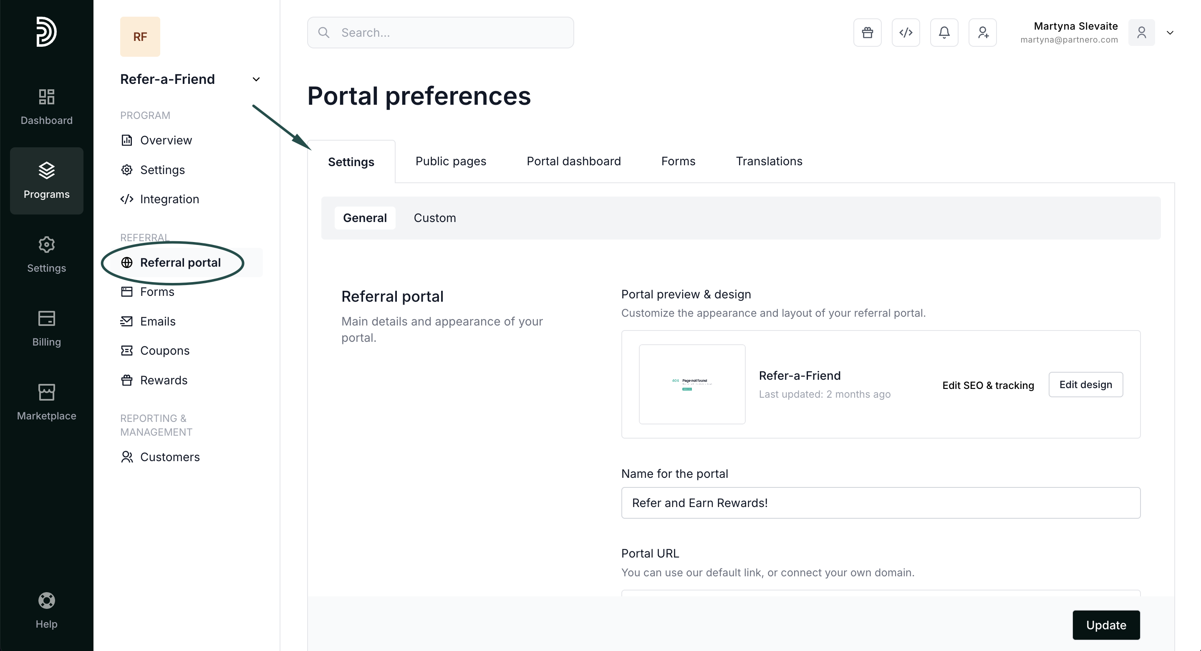Go to Dashboard in the left sidebar
Screen dimensions: 1201x651
(47, 107)
